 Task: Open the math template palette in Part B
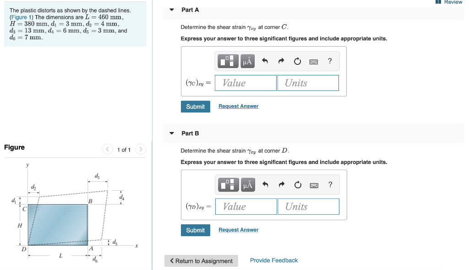228,184
